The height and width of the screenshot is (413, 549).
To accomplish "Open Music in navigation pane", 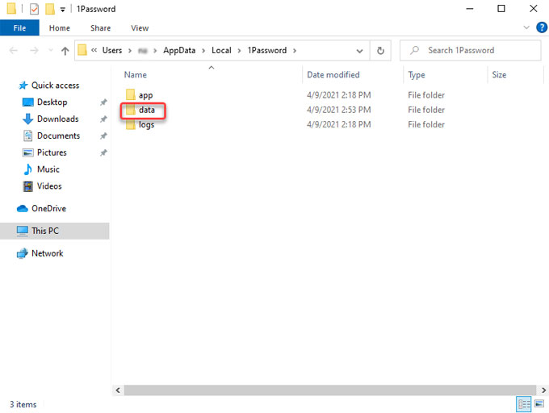I will (48, 169).
